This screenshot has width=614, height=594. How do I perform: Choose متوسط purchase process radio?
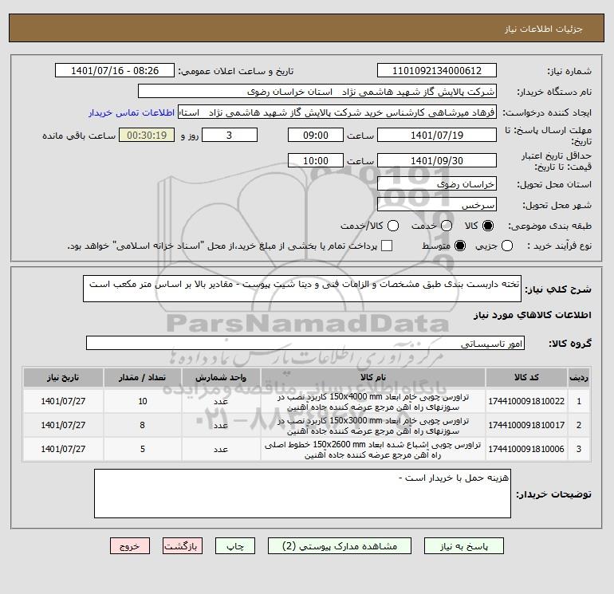click(x=460, y=246)
